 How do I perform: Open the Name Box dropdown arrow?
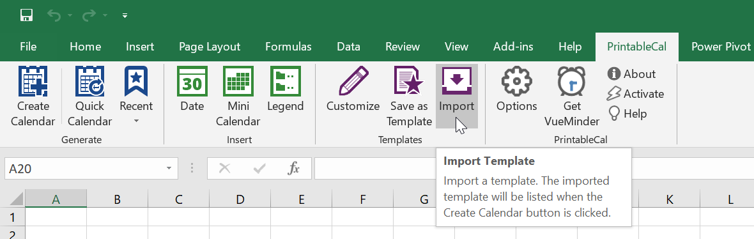169,168
